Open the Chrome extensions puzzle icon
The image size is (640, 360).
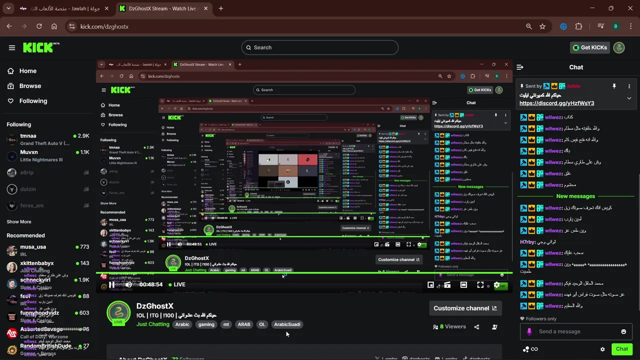point(578,26)
